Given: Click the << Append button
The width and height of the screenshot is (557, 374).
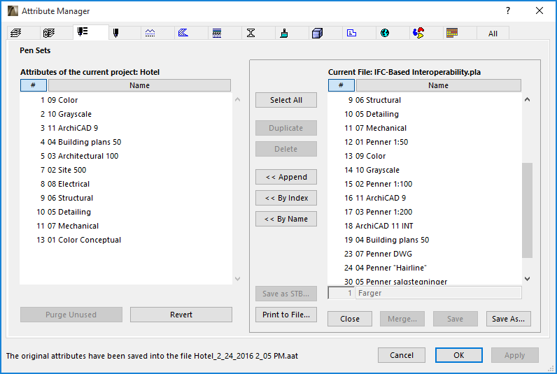Looking at the screenshot, I should pyautogui.click(x=286, y=177).
